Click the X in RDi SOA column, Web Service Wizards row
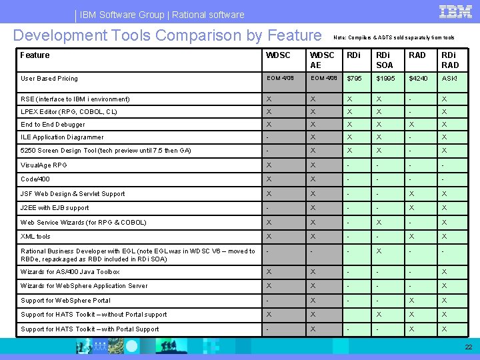This screenshot has height=360, width=480. pos(379,222)
